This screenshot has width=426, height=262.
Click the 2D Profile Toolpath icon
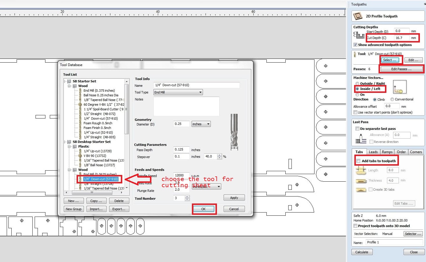[358, 16]
